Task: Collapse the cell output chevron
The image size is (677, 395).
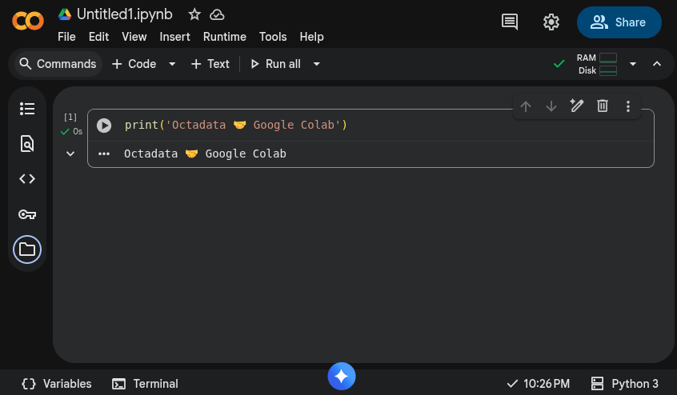Action: pyautogui.click(x=70, y=154)
